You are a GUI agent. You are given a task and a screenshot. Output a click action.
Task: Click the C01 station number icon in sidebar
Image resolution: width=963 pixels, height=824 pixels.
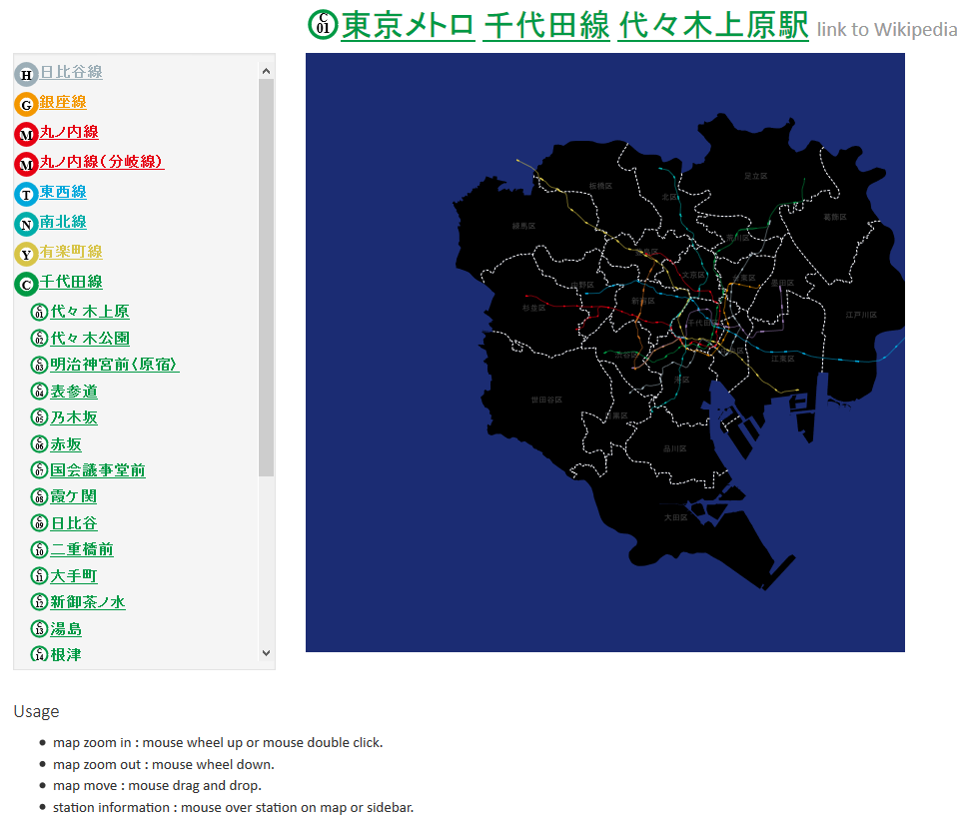[x=39, y=312]
